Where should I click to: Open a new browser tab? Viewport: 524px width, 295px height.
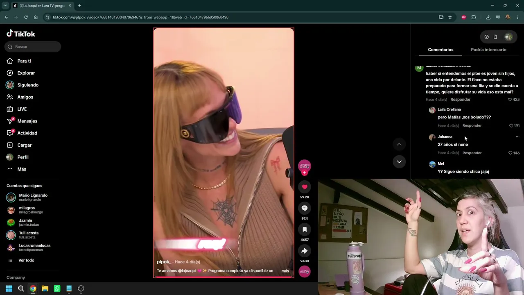[79, 6]
